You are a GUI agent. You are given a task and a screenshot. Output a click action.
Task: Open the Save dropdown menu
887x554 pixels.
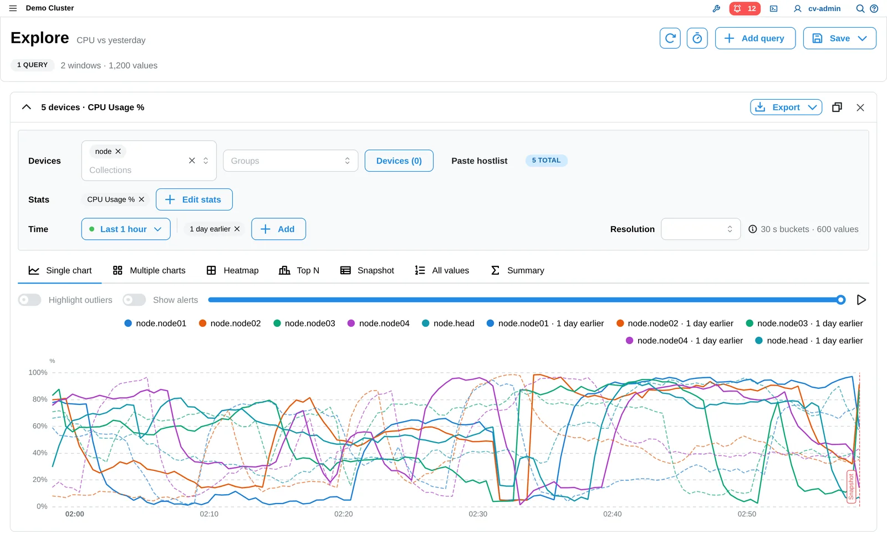pyautogui.click(x=839, y=38)
